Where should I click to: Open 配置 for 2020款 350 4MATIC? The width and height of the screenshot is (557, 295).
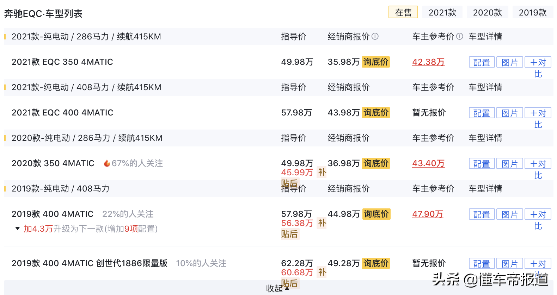coord(482,164)
